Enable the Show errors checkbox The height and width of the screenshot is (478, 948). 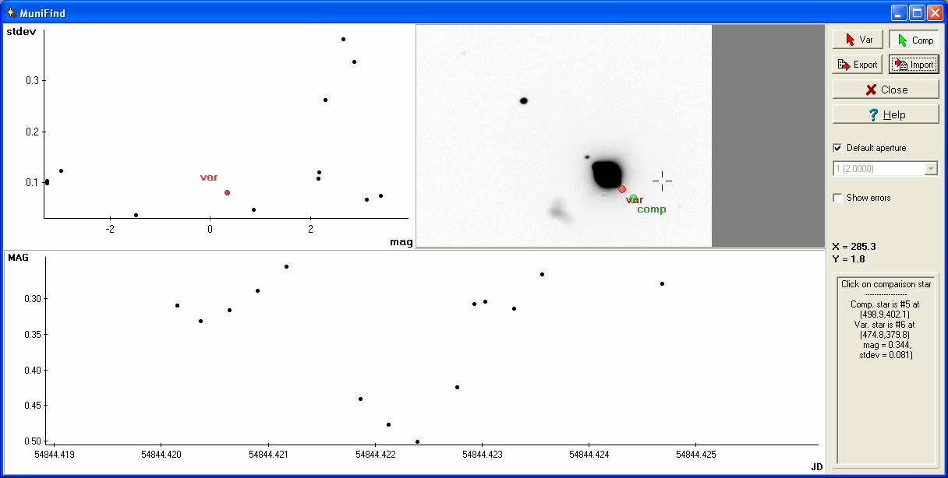[x=838, y=198]
